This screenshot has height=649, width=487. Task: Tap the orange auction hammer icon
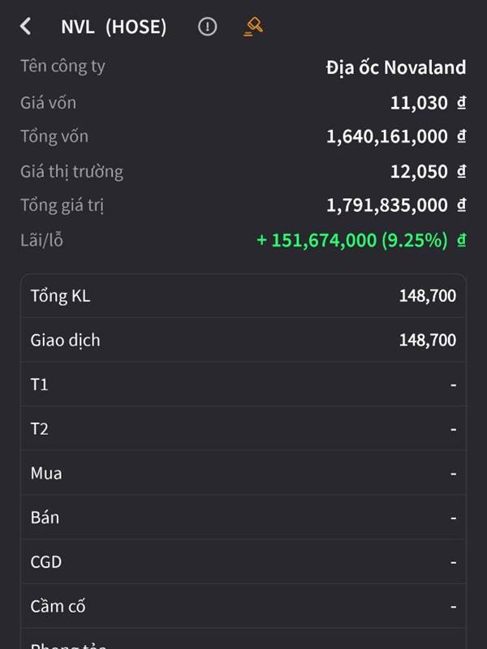[x=253, y=27]
